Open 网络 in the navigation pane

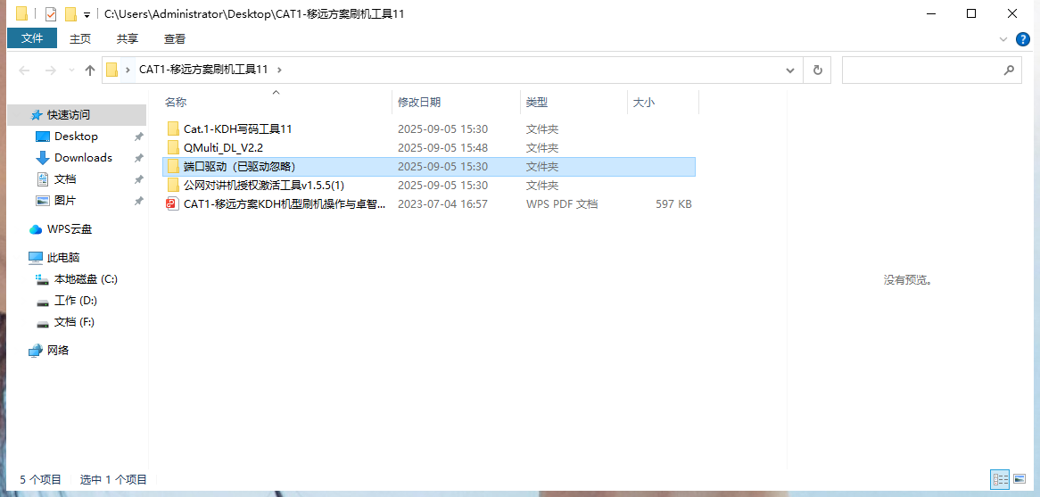tap(58, 350)
